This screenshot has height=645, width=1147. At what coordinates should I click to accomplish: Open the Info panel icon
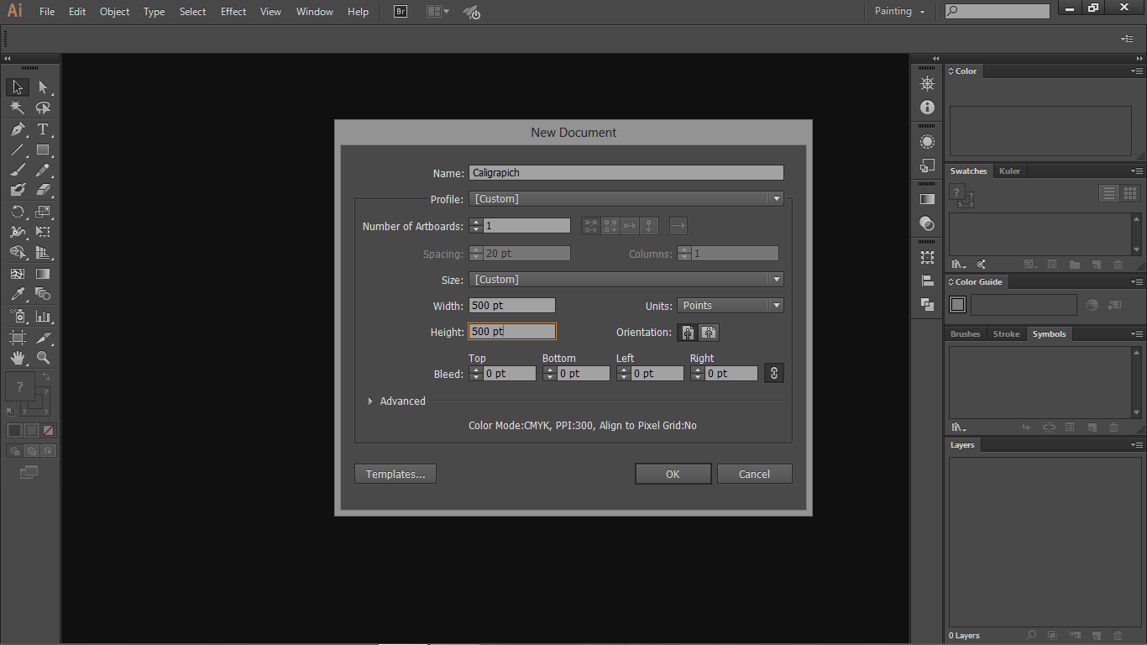927,107
